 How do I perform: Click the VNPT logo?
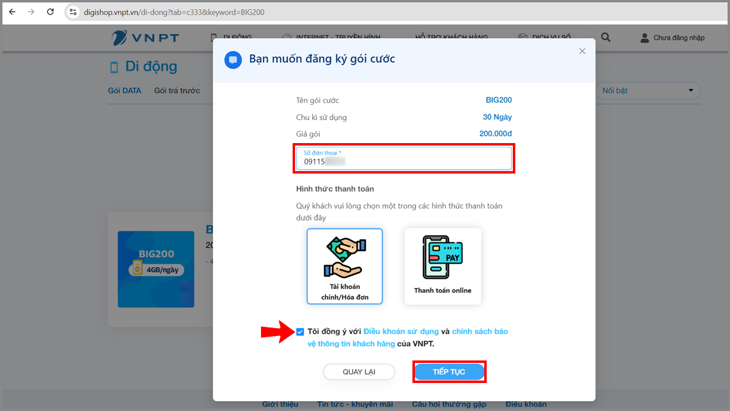pos(145,37)
